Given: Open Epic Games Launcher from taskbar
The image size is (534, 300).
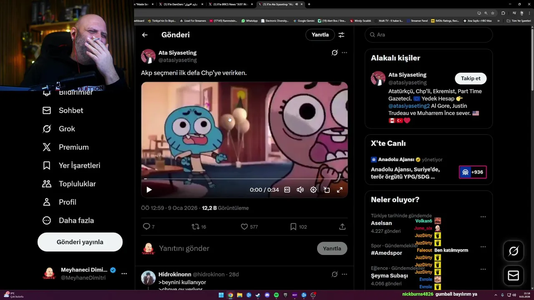Looking at the screenshot, I should point(285,295).
